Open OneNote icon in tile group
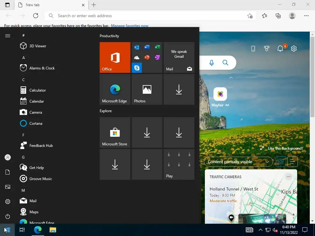This screenshot has height=236, width=315. tap(157, 57)
